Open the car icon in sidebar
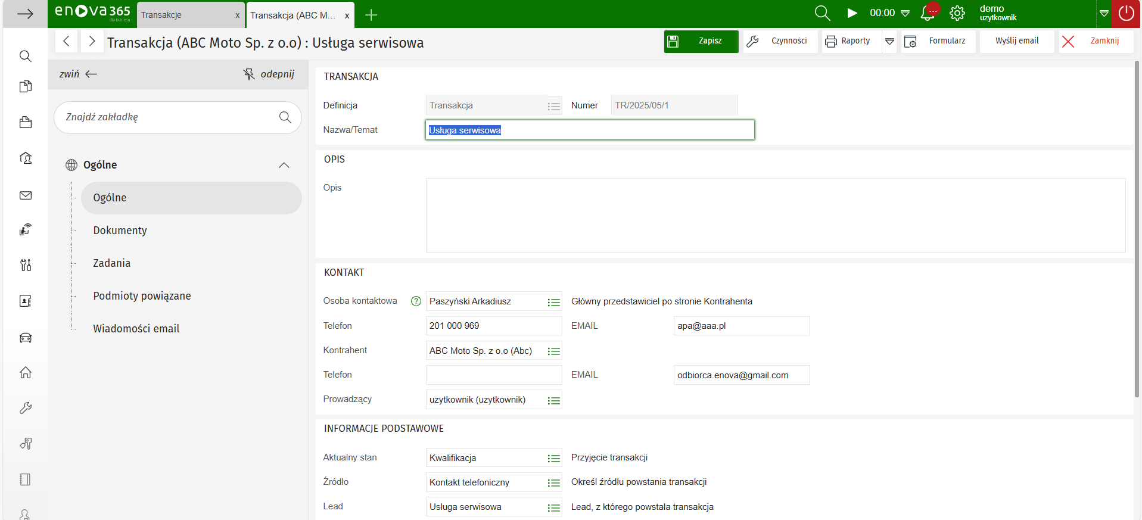The width and height of the screenshot is (1142, 520). 26,338
